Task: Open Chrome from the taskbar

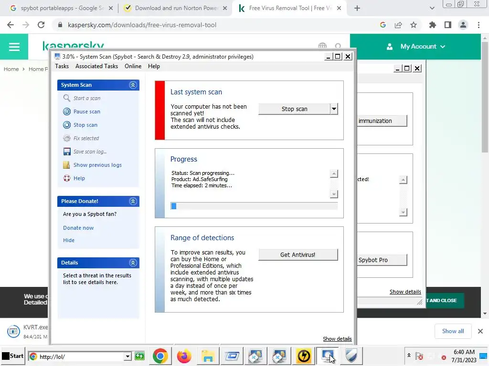Action: point(160,356)
